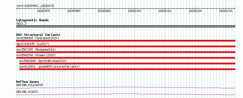Click variant label nsv5460698 (ByrskaBishop2022)
The height and width of the screenshot is (98, 243).
coord(43,61)
